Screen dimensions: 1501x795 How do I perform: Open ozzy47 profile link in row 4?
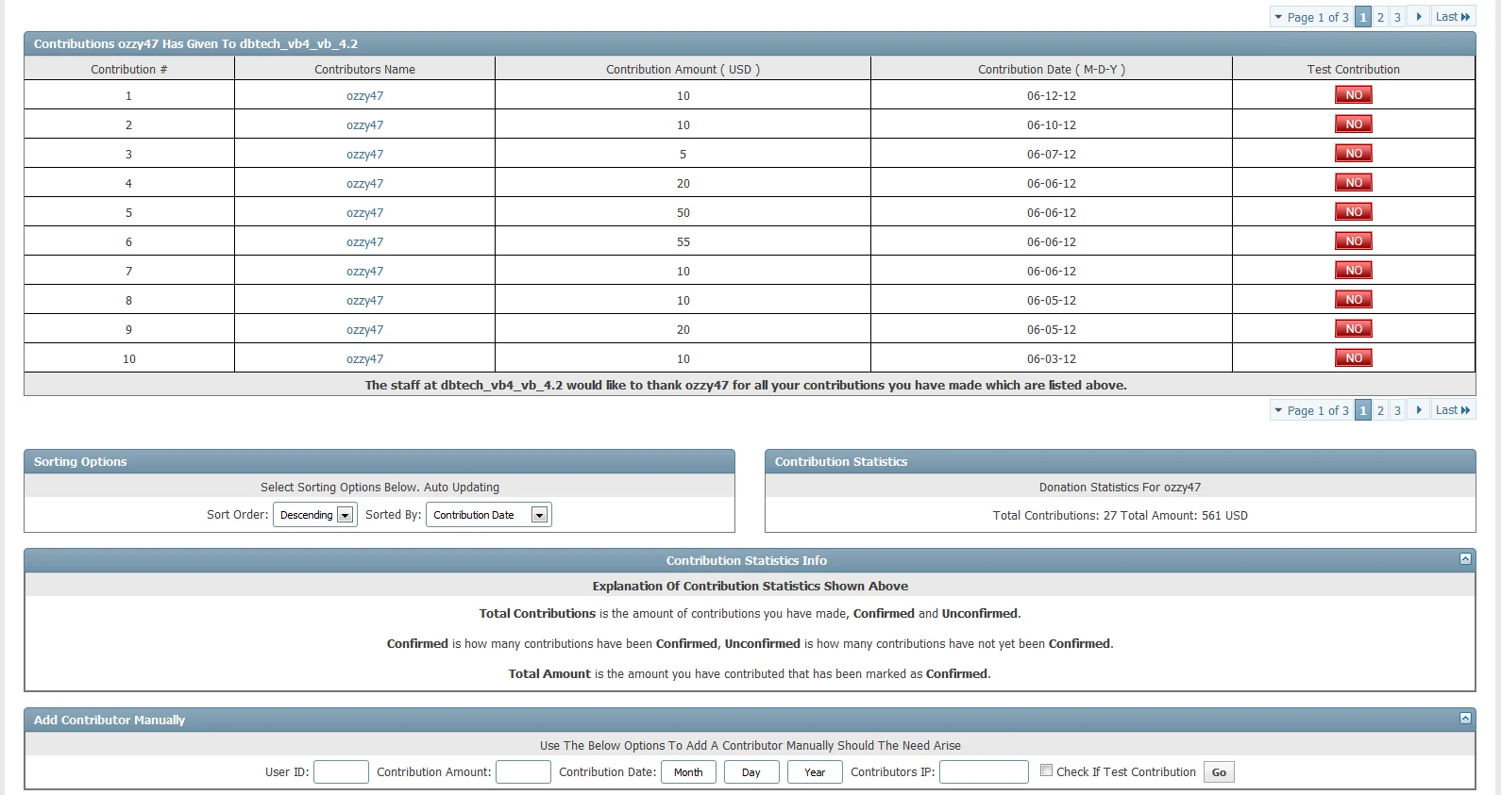[364, 184]
